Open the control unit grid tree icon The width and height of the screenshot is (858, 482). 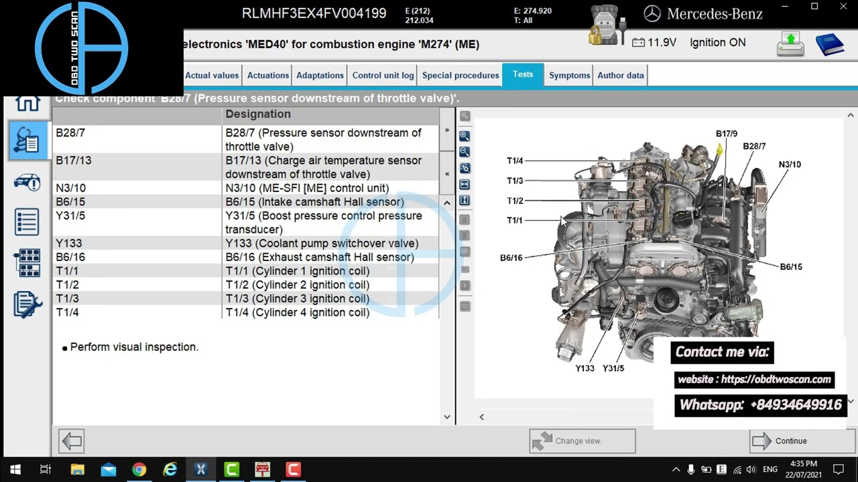[x=27, y=262]
